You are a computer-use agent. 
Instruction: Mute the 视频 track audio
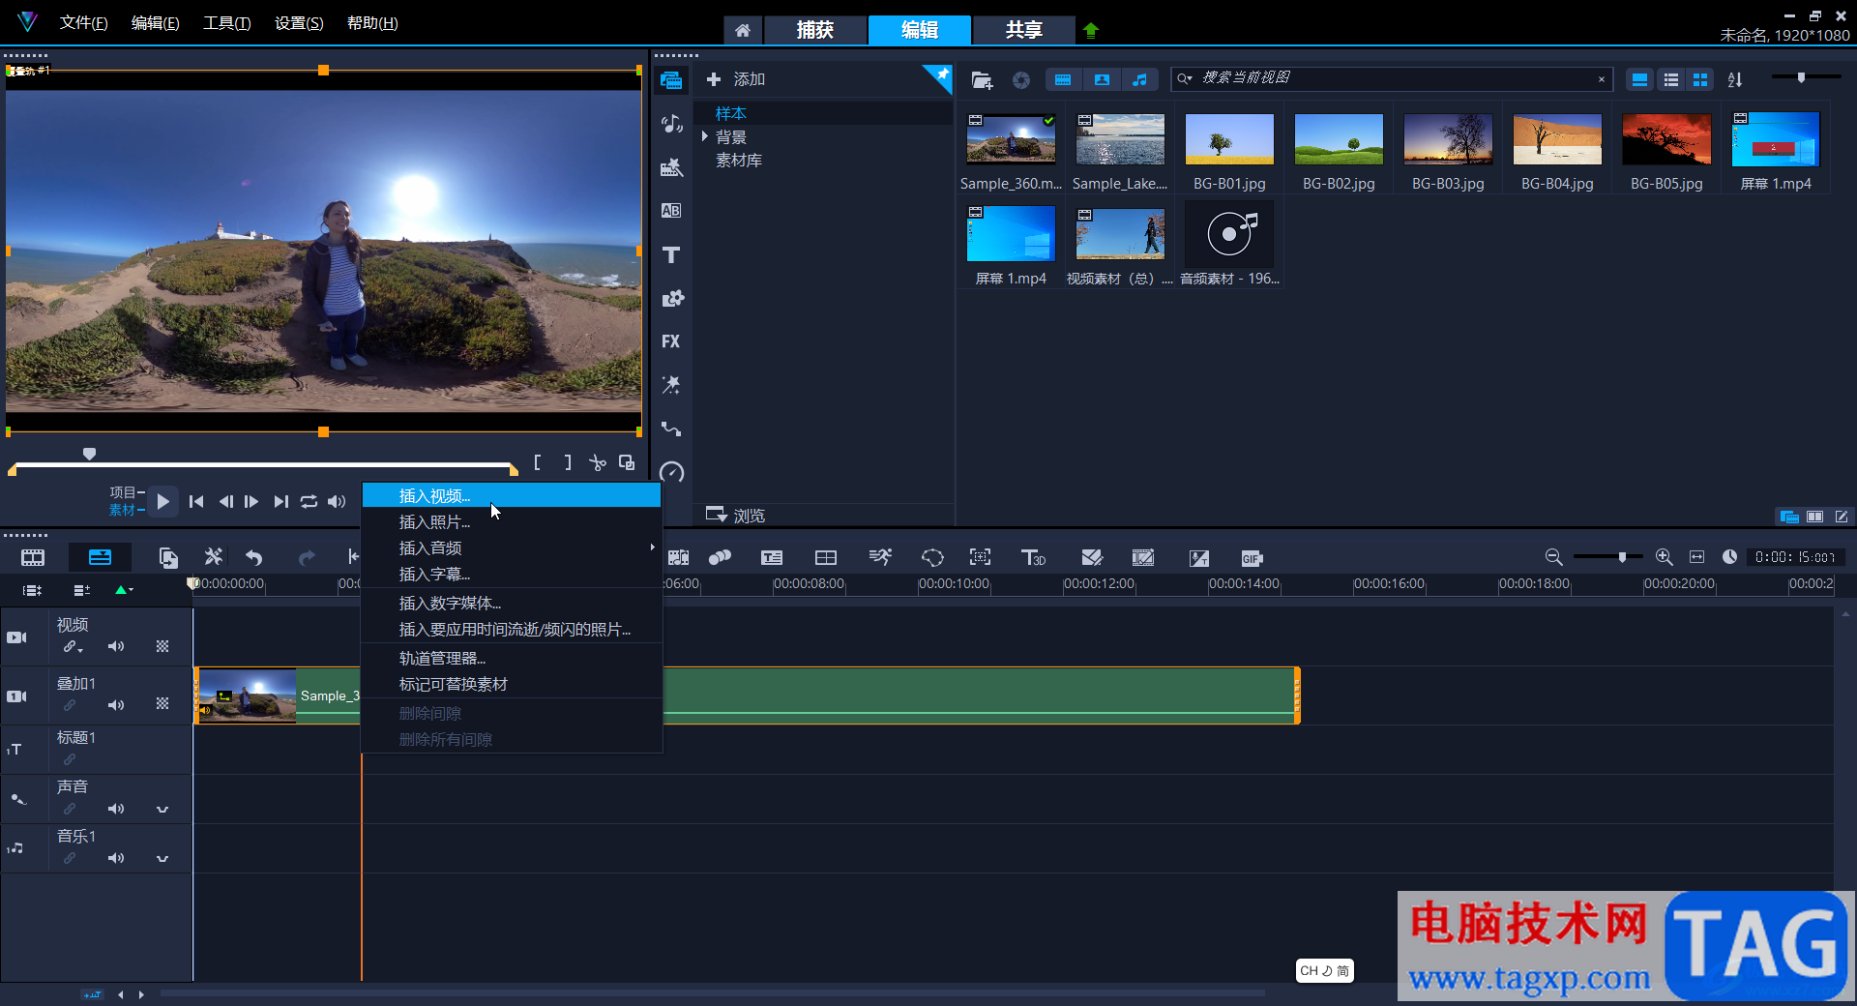tap(116, 646)
